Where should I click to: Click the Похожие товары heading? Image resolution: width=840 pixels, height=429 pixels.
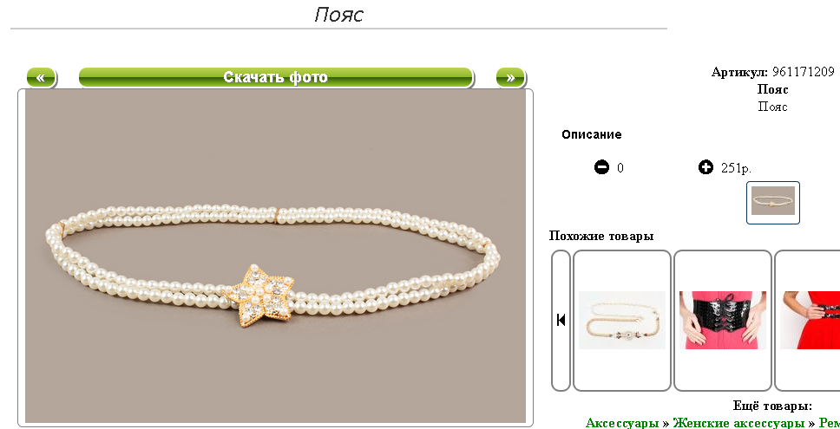pos(601,236)
